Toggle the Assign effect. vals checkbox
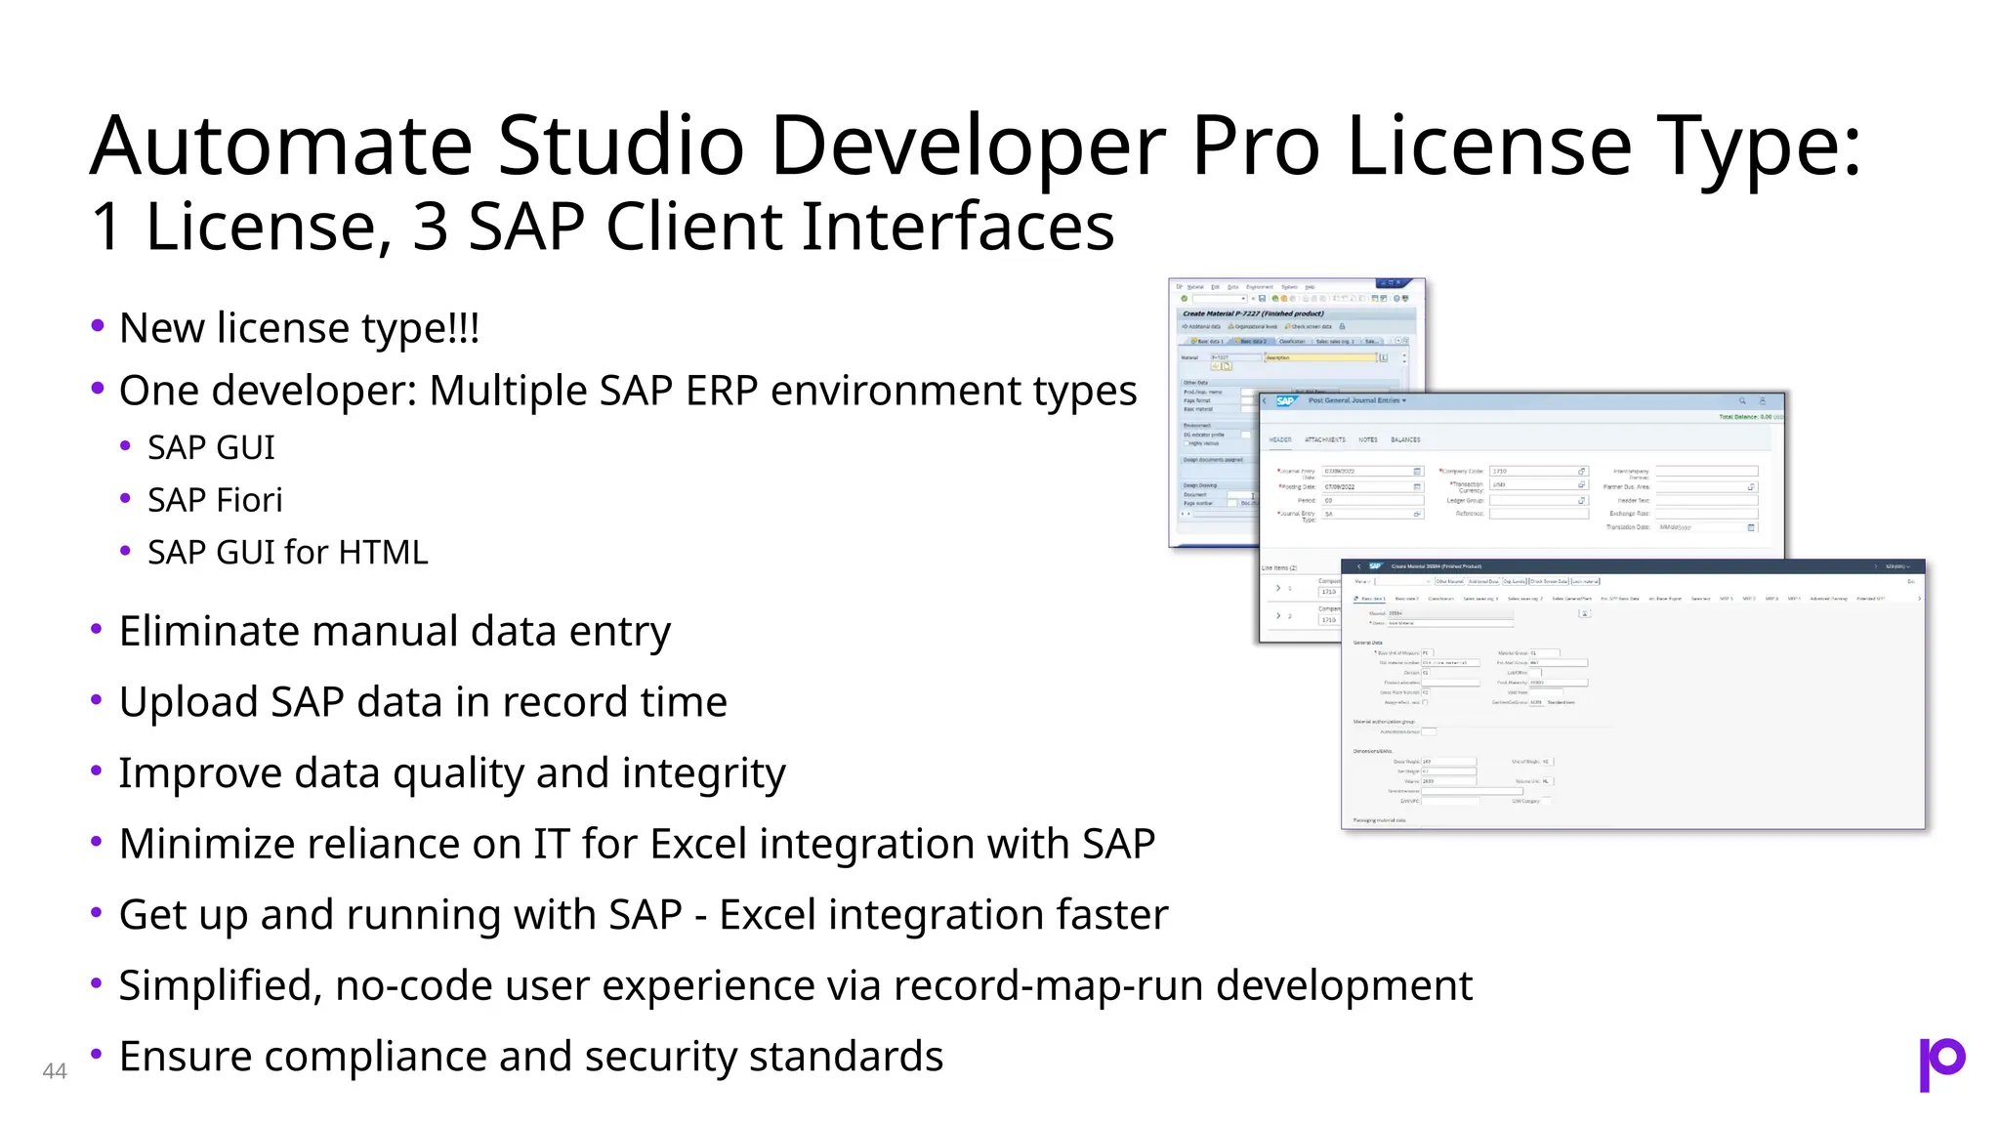Image resolution: width=2000 pixels, height=1125 pixels. coord(1426,702)
